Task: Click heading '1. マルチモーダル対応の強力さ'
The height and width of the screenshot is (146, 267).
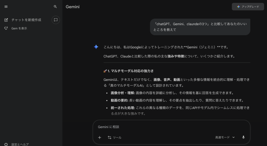Action: pyautogui.click(x=130, y=71)
